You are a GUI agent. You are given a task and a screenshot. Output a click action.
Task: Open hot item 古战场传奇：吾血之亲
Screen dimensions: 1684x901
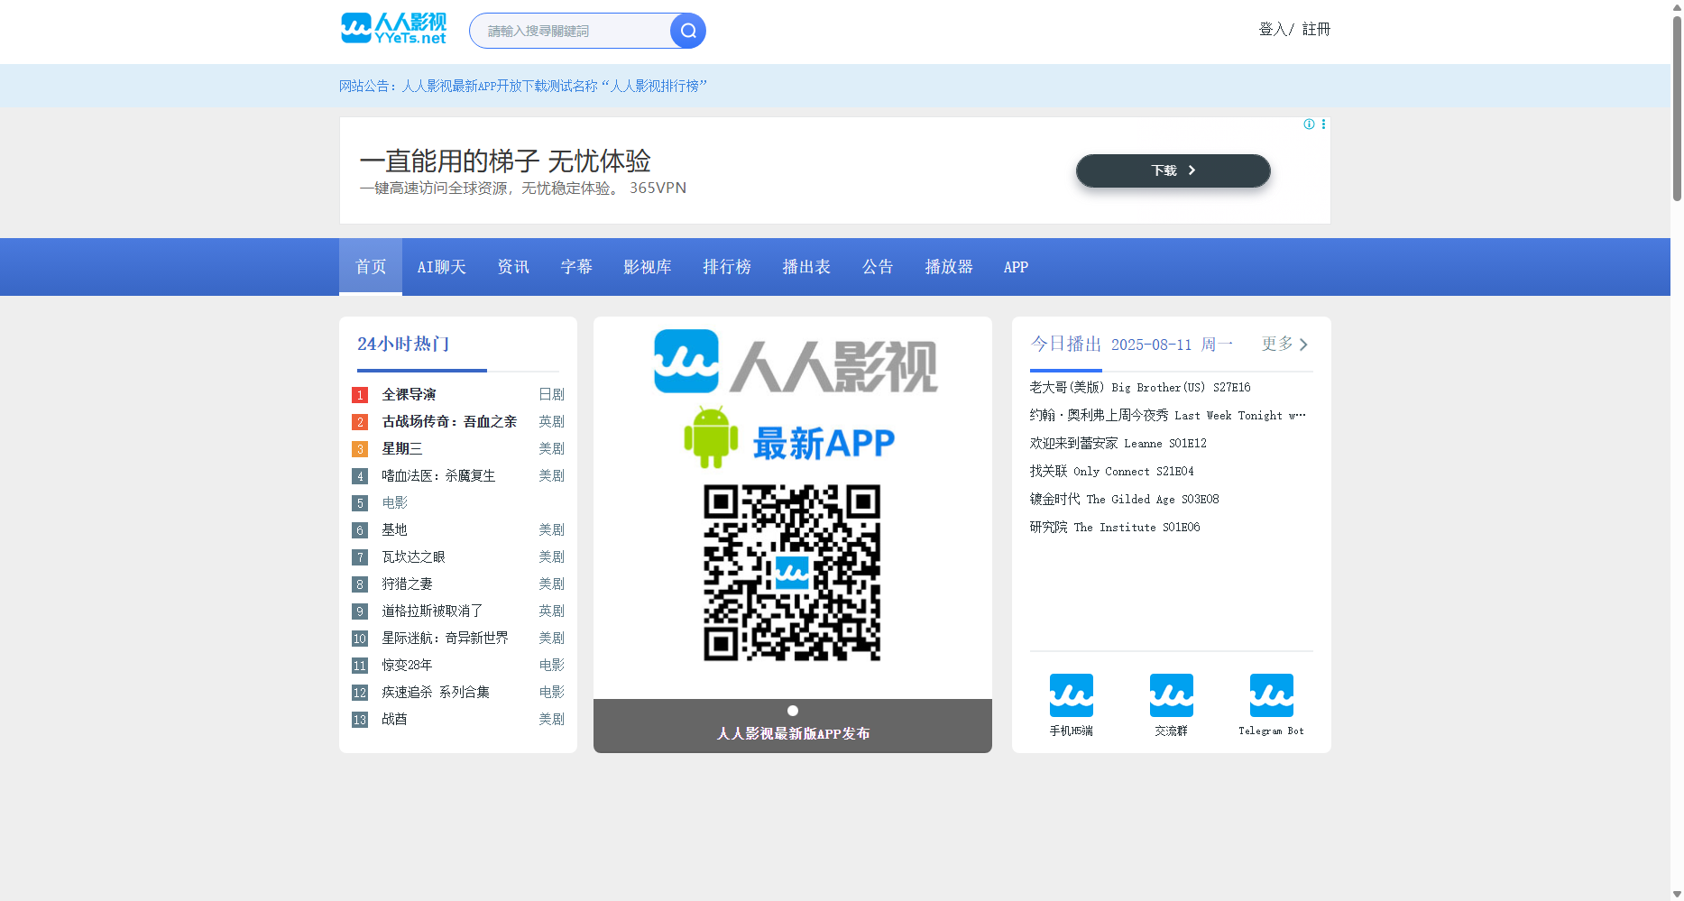point(449,421)
